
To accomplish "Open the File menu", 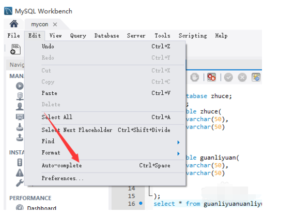I will 13,36.
